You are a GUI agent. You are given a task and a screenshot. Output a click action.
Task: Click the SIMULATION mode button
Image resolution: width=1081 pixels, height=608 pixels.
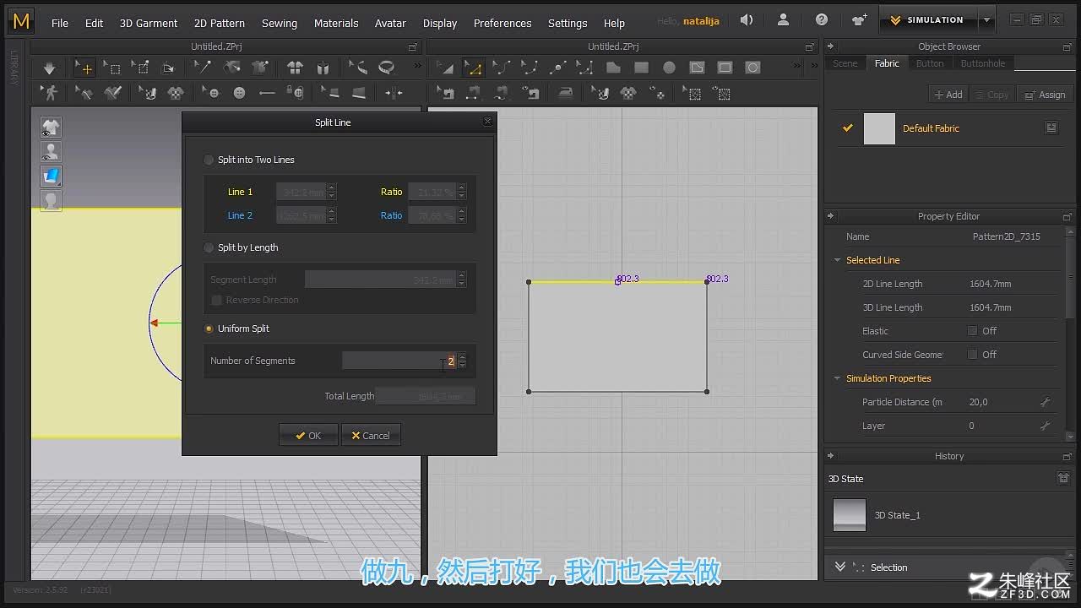click(927, 20)
